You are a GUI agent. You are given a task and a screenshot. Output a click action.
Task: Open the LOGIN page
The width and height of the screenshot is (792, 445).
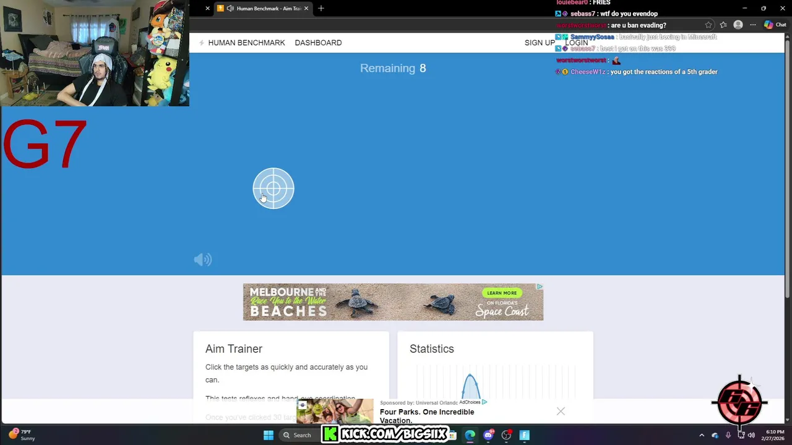(576, 43)
